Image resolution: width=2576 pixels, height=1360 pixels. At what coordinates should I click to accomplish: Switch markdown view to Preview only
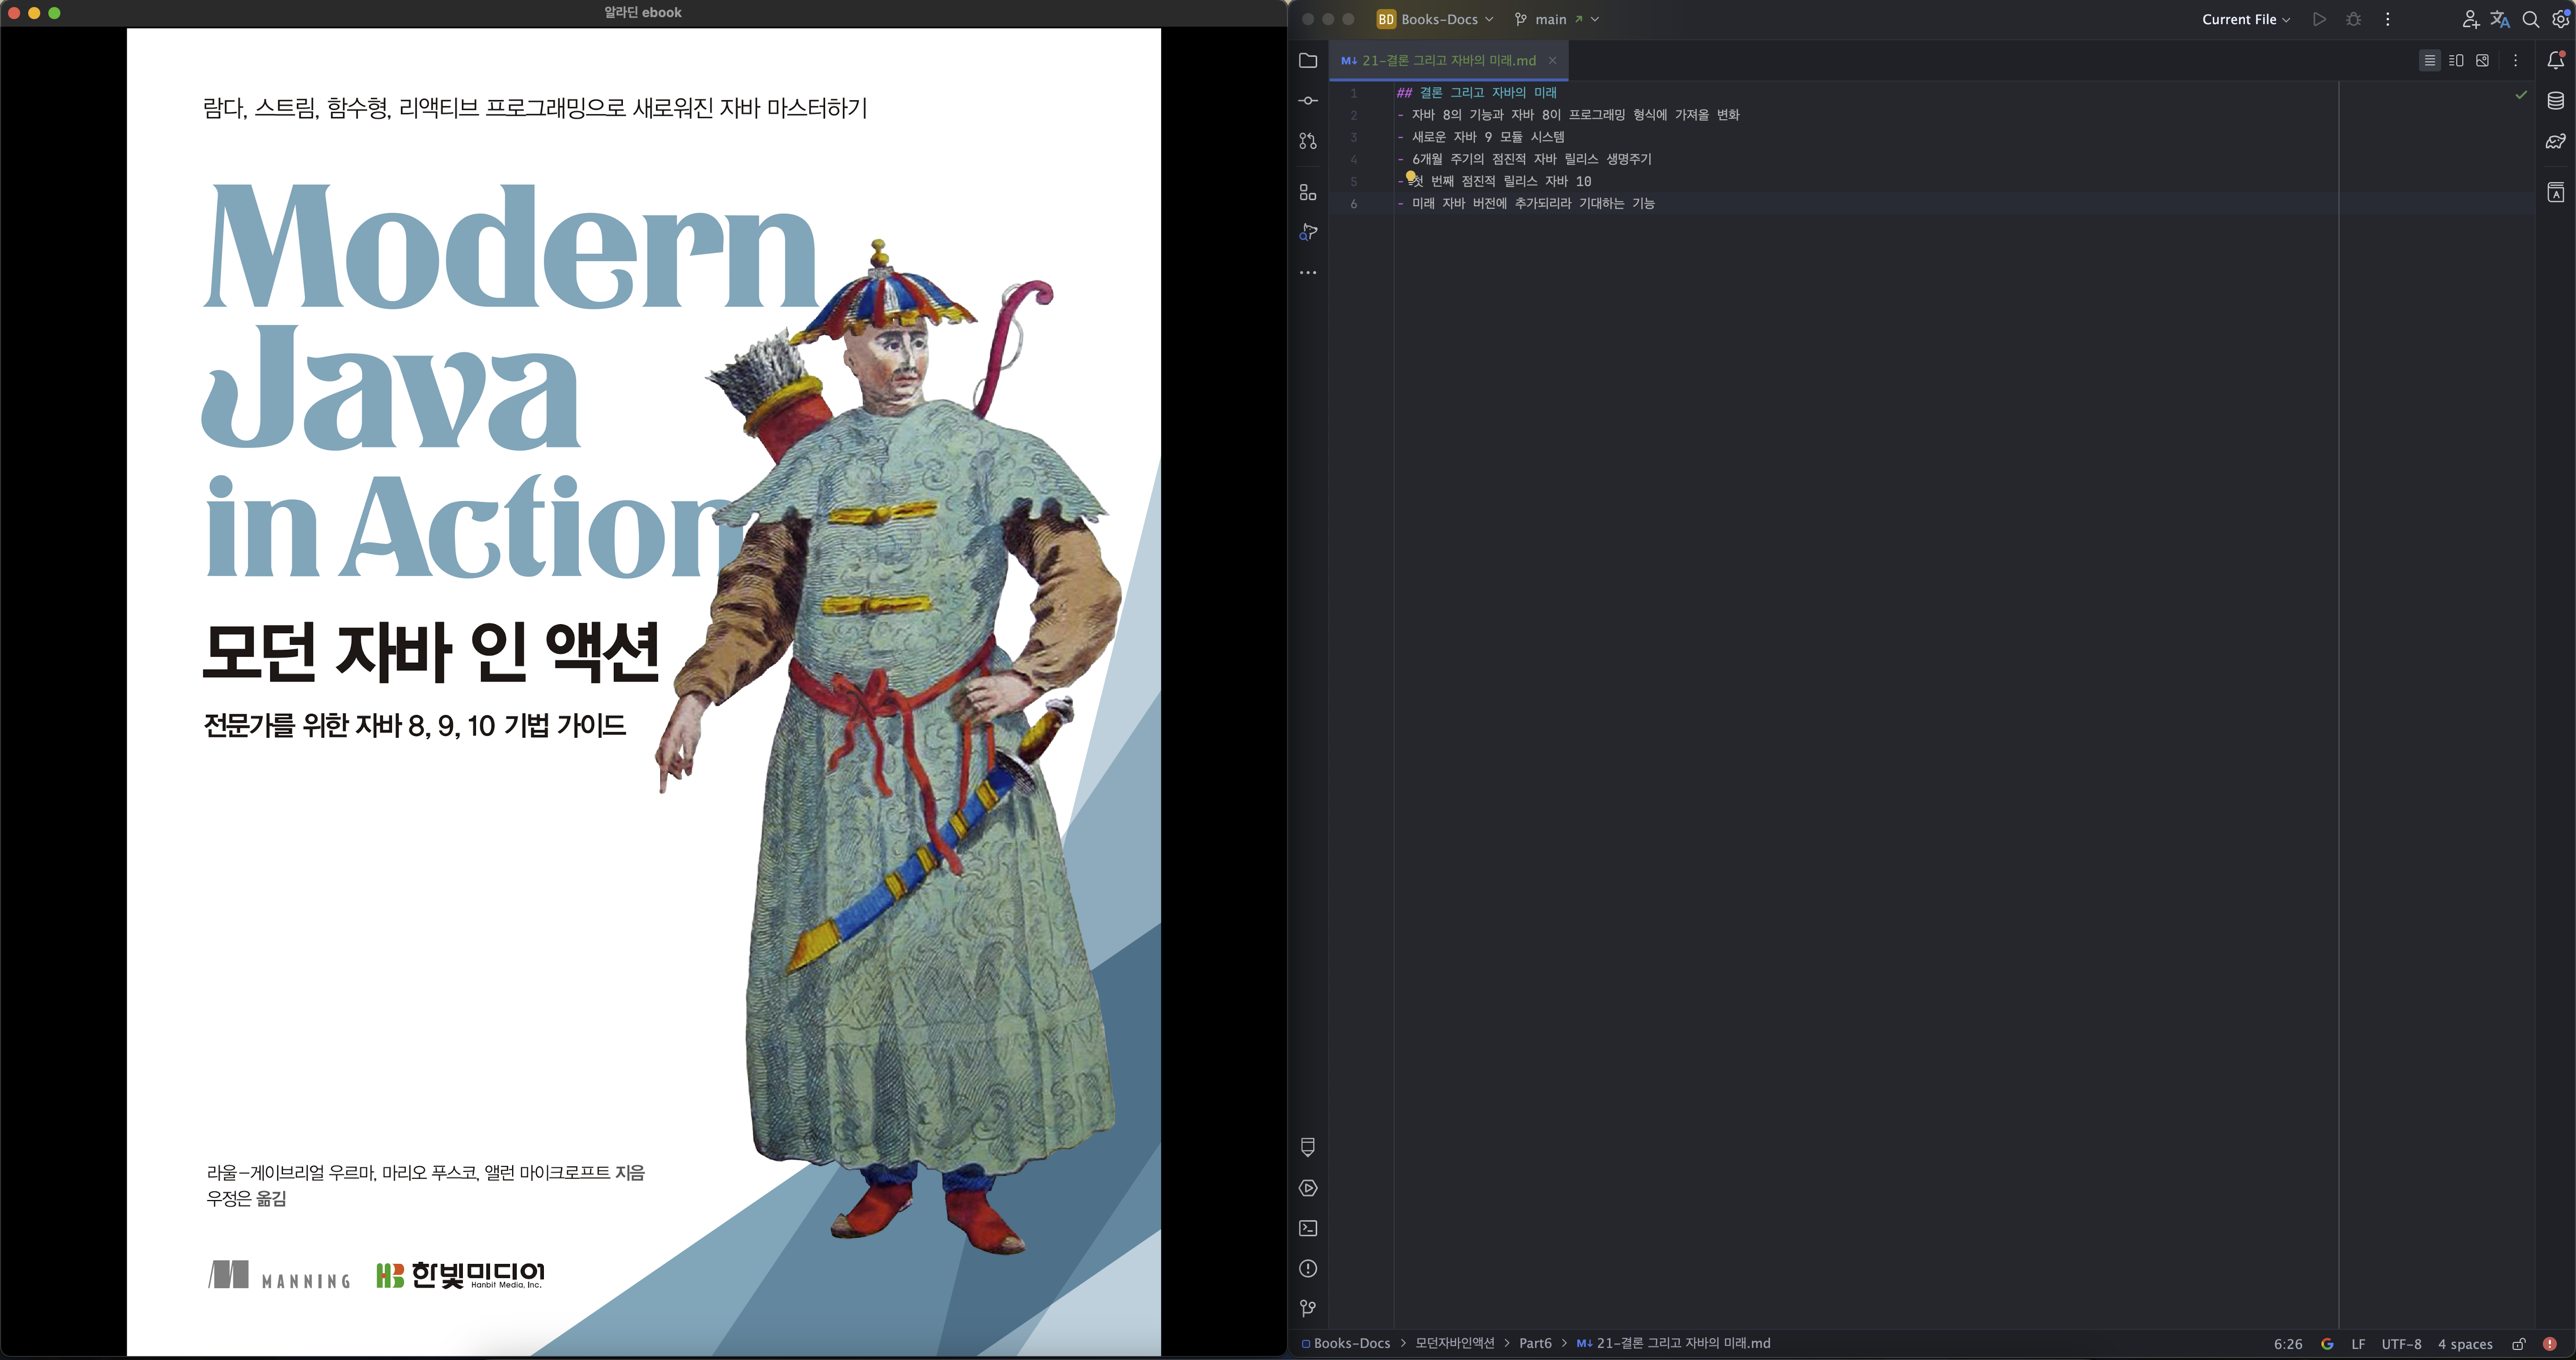tap(2483, 61)
